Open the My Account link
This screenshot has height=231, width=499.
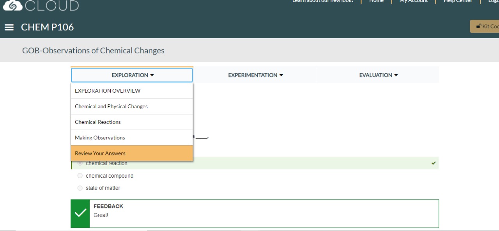413,2
